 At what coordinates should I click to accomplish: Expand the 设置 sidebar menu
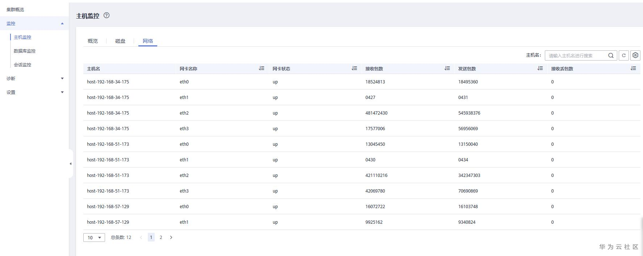[x=62, y=92]
